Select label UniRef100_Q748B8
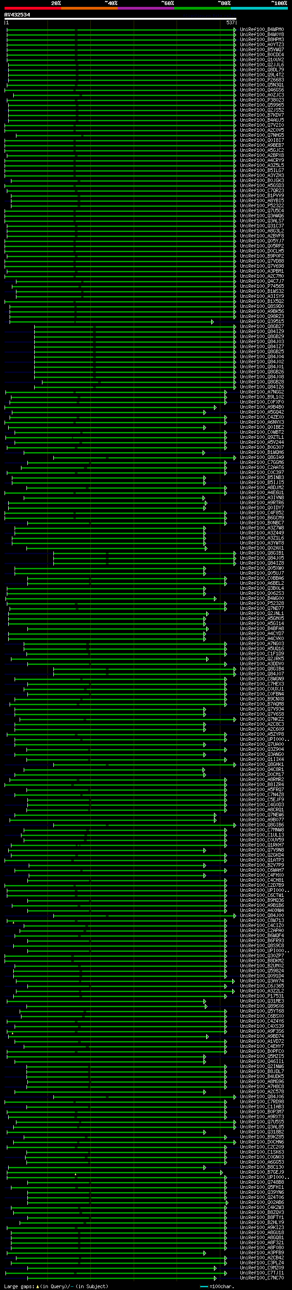The width and height of the screenshot is (292, 1290). coord(261,1182)
